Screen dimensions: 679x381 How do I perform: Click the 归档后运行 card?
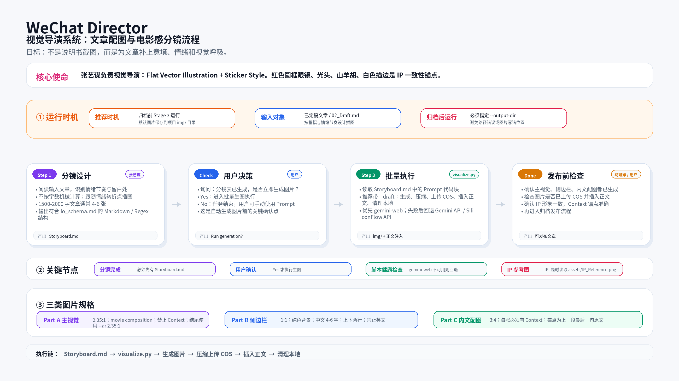tap(493, 118)
